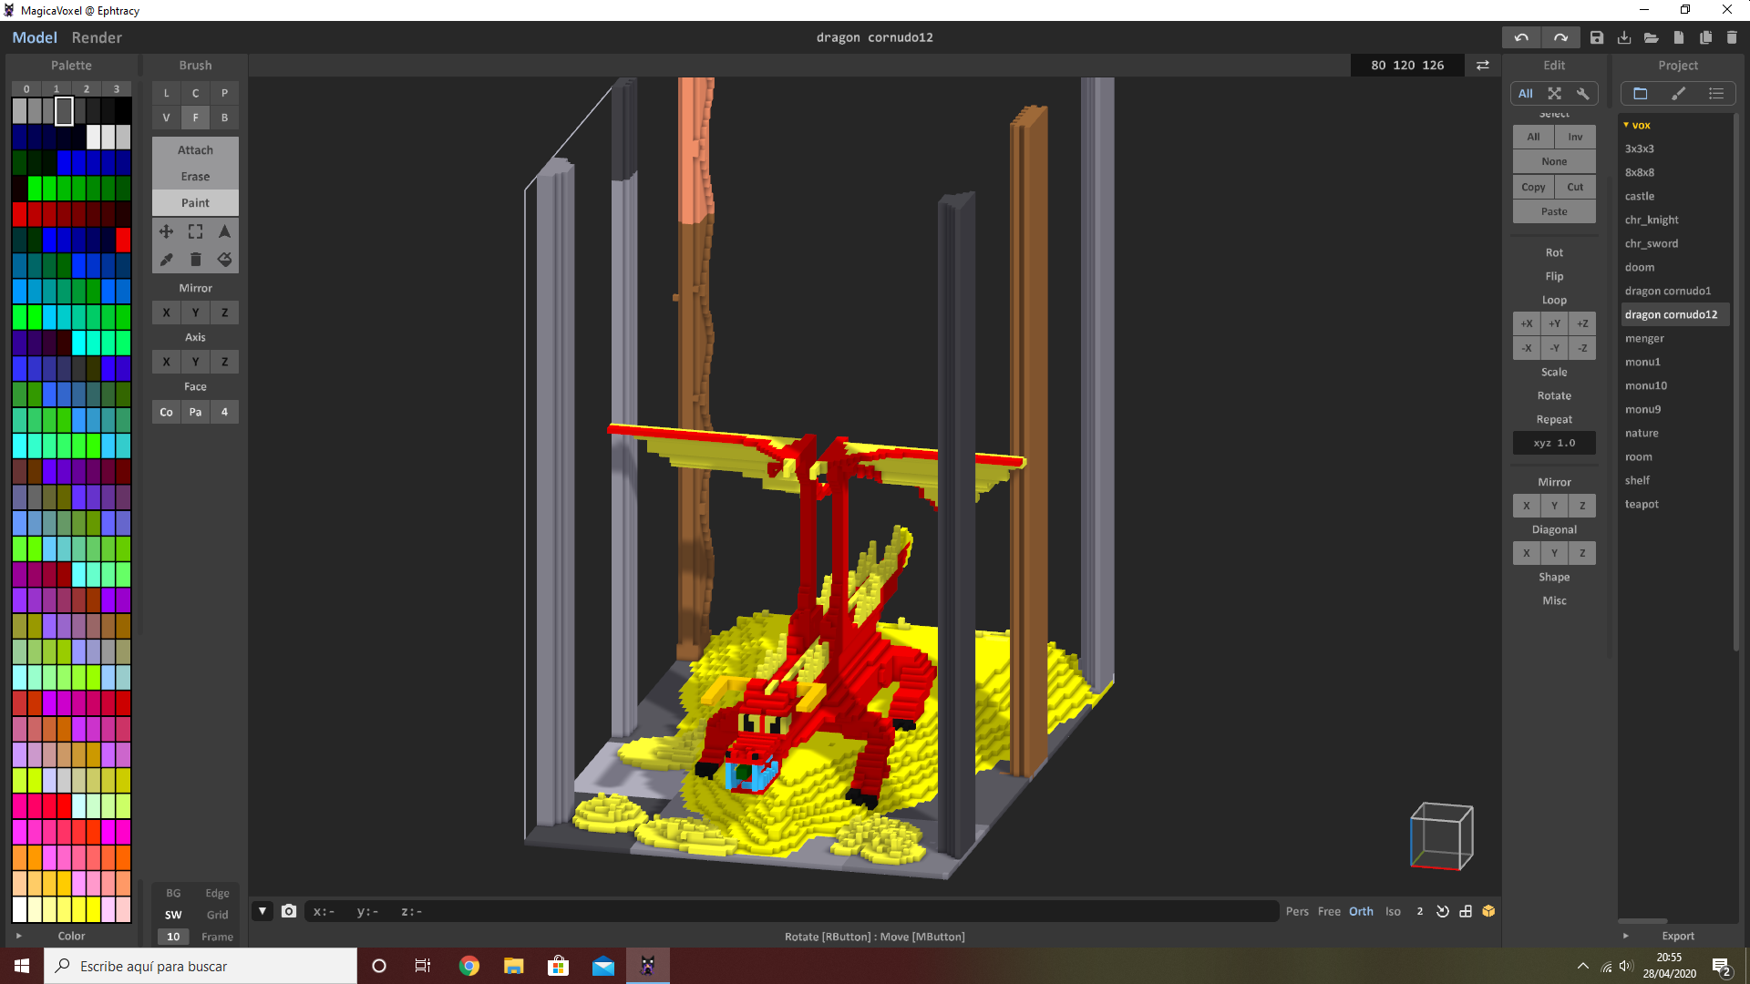Click the Copy button in Edit
This screenshot has height=984, width=1750.
[x=1533, y=187]
